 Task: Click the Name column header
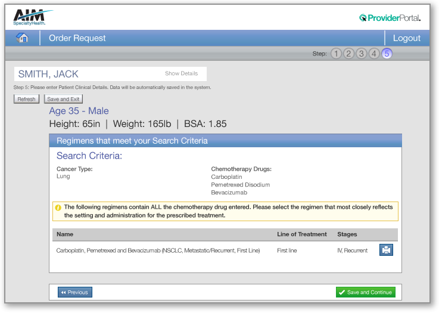[65, 234]
